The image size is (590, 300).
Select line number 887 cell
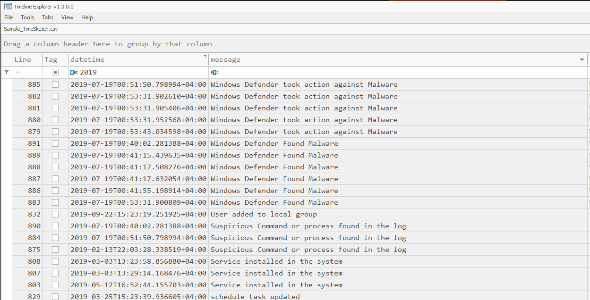[x=27, y=179]
